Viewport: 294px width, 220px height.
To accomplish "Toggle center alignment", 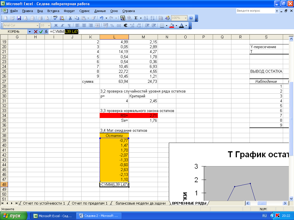I will coord(84,25).
